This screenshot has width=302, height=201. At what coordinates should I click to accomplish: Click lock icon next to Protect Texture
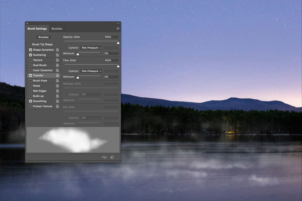click(57, 106)
